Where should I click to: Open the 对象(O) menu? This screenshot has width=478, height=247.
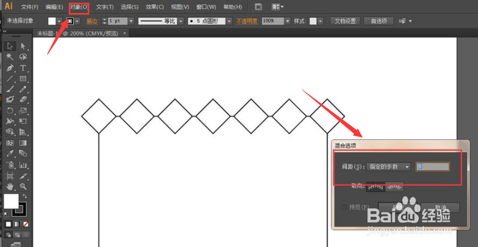click(x=79, y=6)
